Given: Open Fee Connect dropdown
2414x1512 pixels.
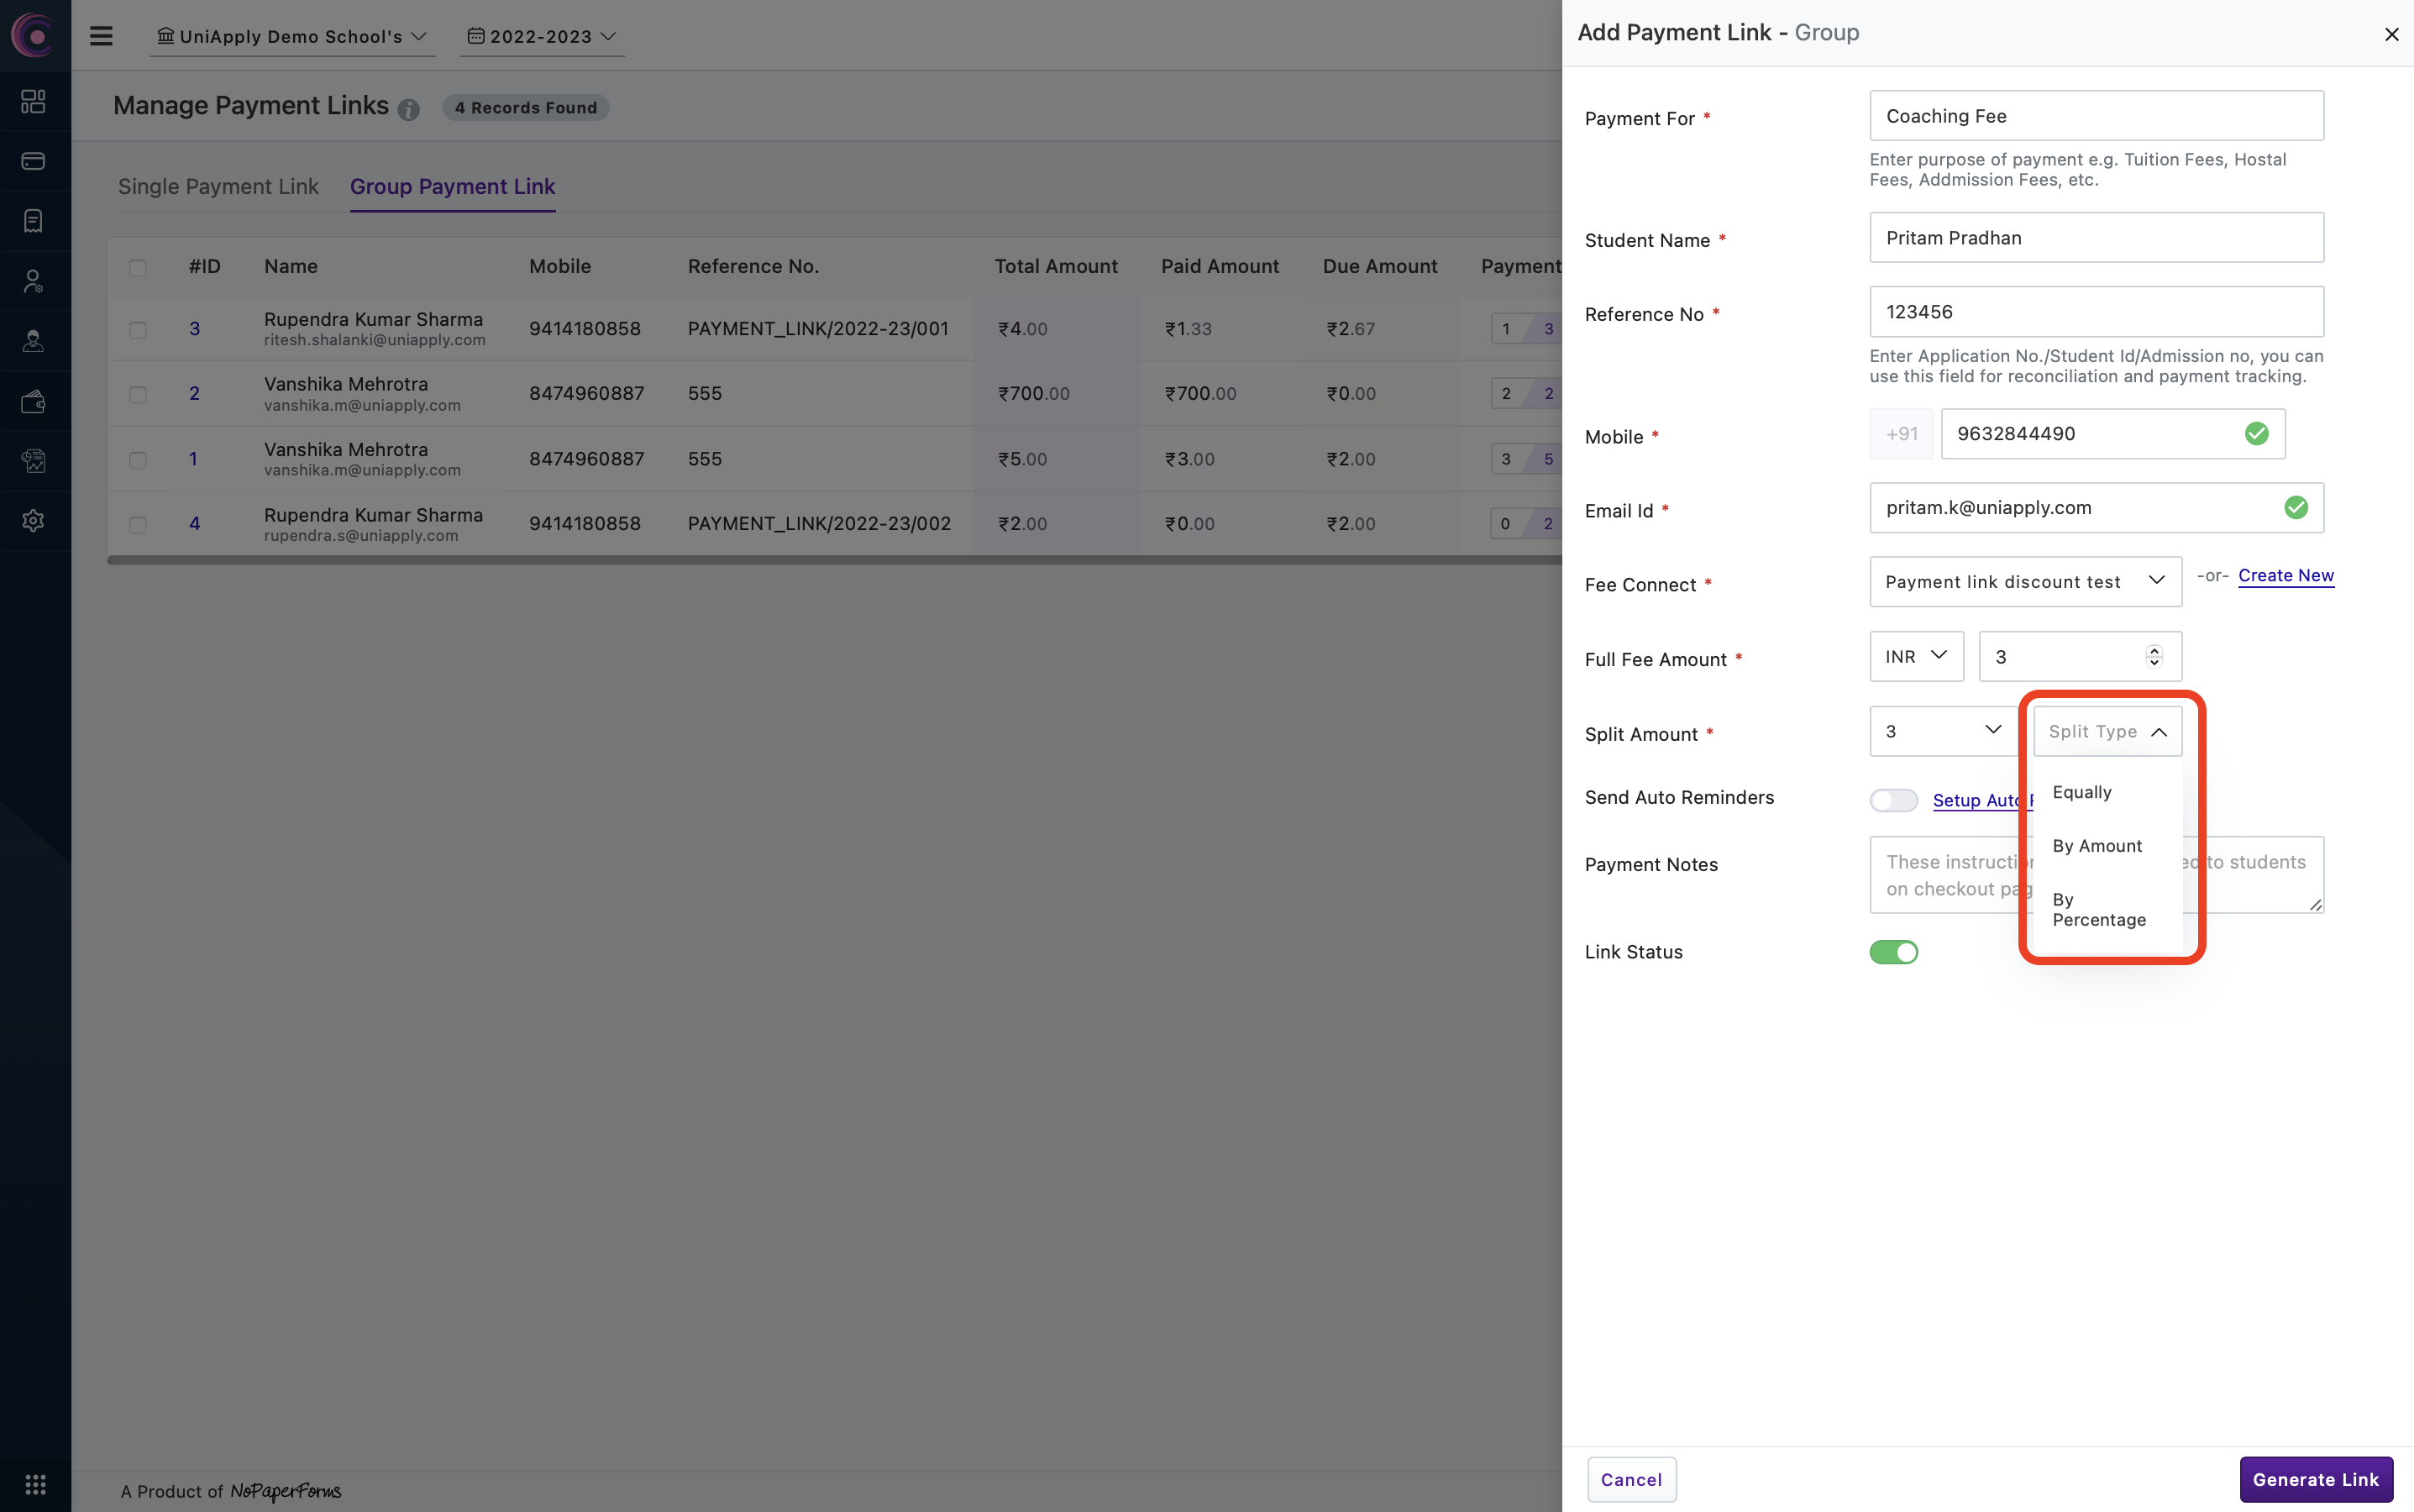Looking at the screenshot, I should [x=2025, y=582].
